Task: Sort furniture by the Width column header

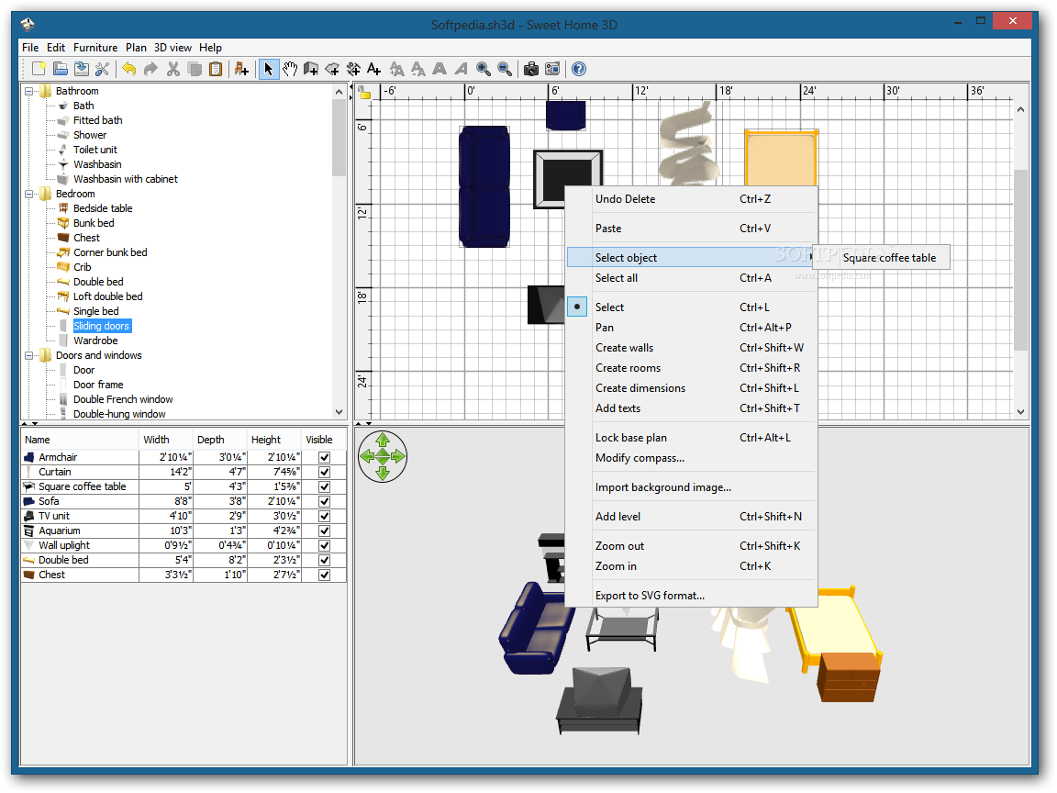Action: (x=166, y=440)
